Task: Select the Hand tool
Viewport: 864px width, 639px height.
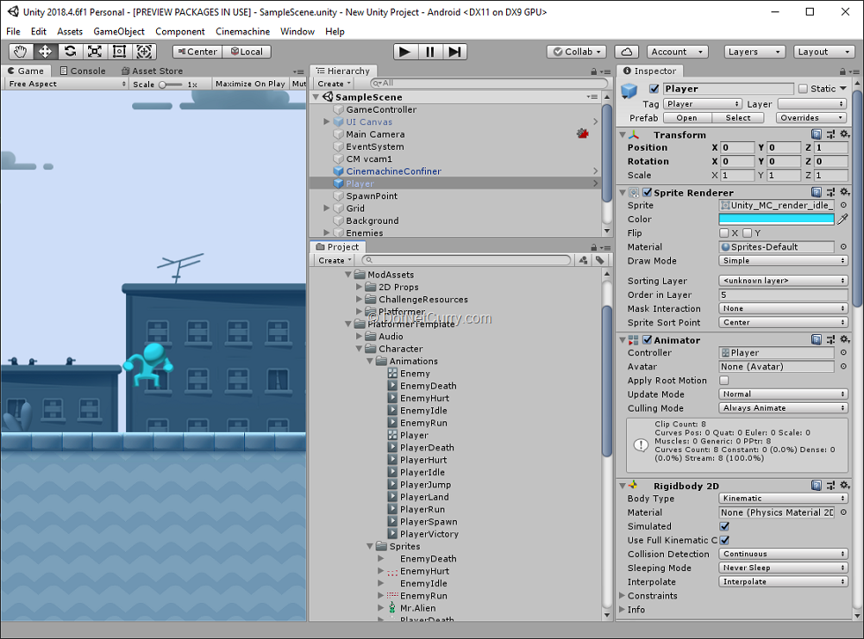Action: (x=20, y=52)
